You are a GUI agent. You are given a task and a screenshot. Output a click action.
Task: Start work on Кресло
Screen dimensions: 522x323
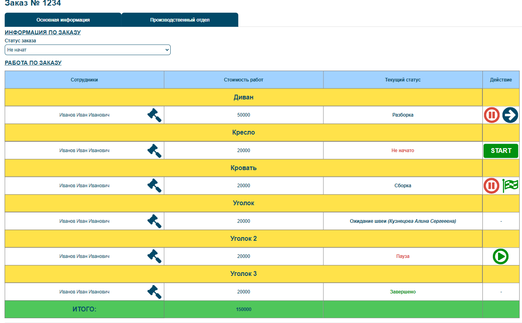501,151
